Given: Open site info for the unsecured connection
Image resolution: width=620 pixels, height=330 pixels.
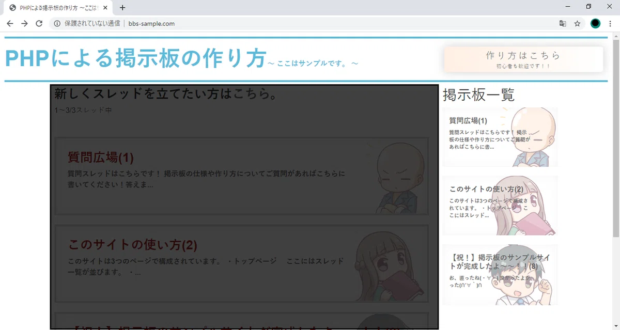Looking at the screenshot, I should pyautogui.click(x=57, y=23).
